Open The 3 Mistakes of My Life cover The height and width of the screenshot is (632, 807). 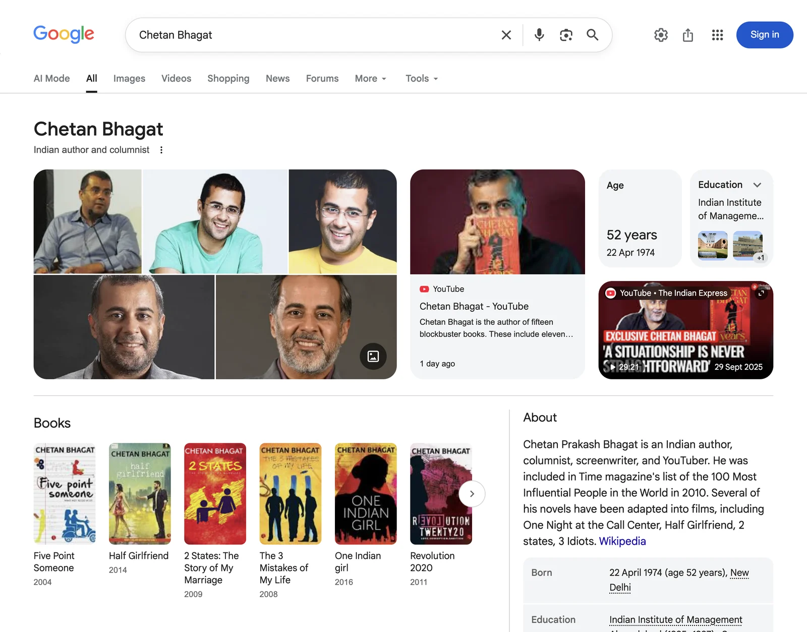pyautogui.click(x=291, y=494)
